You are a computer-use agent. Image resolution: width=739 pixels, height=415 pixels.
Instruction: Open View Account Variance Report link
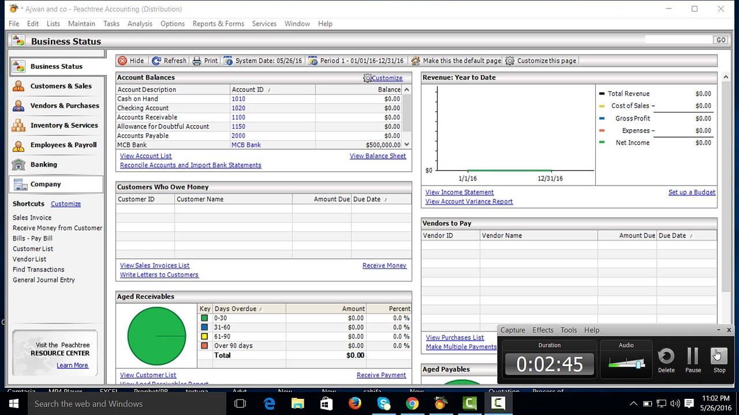pyautogui.click(x=469, y=202)
